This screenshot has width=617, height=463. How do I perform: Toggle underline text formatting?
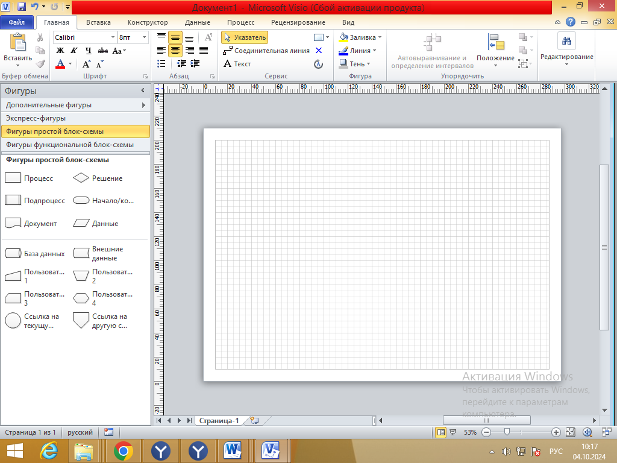click(x=88, y=51)
